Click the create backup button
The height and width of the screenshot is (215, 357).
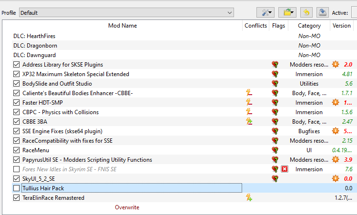pos(322,12)
